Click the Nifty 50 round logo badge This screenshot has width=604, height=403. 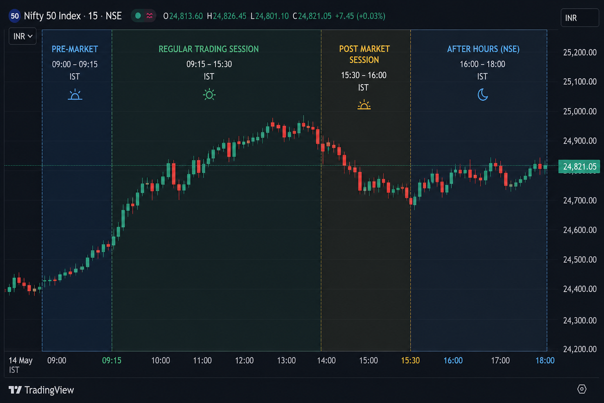pos(15,16)
